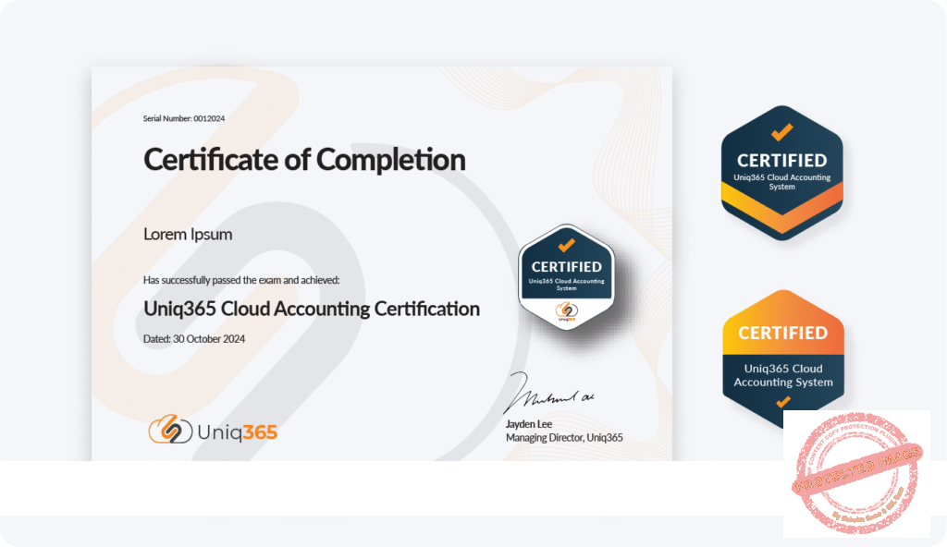Click "Uniq365 Cloud Accounting Certification" title
The image size is (947, 547).
coord(312,310)
